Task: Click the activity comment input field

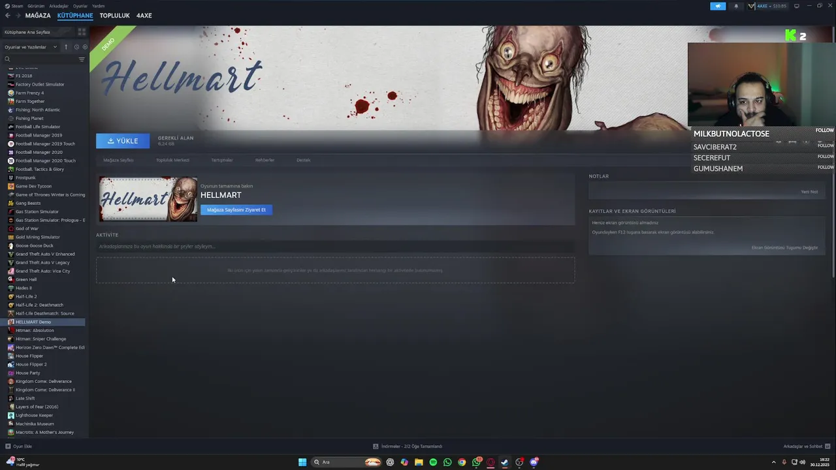Action: [335, 247]
